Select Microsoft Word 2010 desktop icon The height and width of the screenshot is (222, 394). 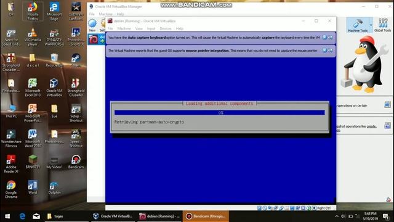pos(33,138)
